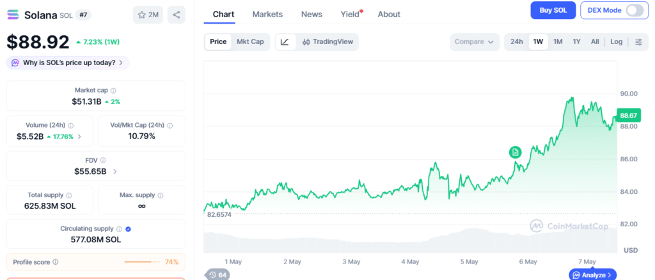Viewport: 655px width, 280px height.
Task: Click Analyze button
Action: tap(592, 275)
